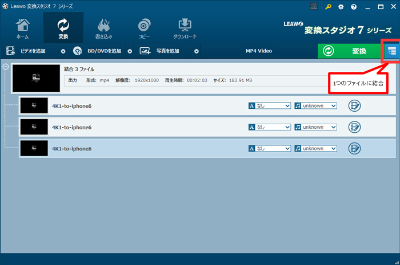
Task: Open subtitle dropdown of the first video
Action: pos(270,105)
